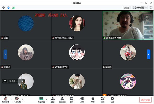Unmute the microphone

tap(5, 100)
